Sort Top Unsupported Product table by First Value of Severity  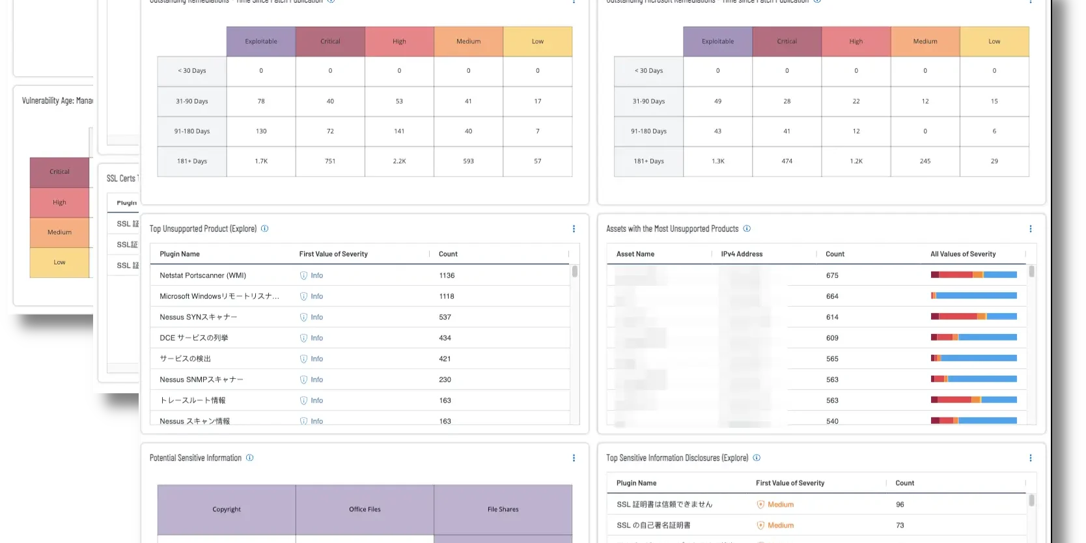tap(333, 254)
